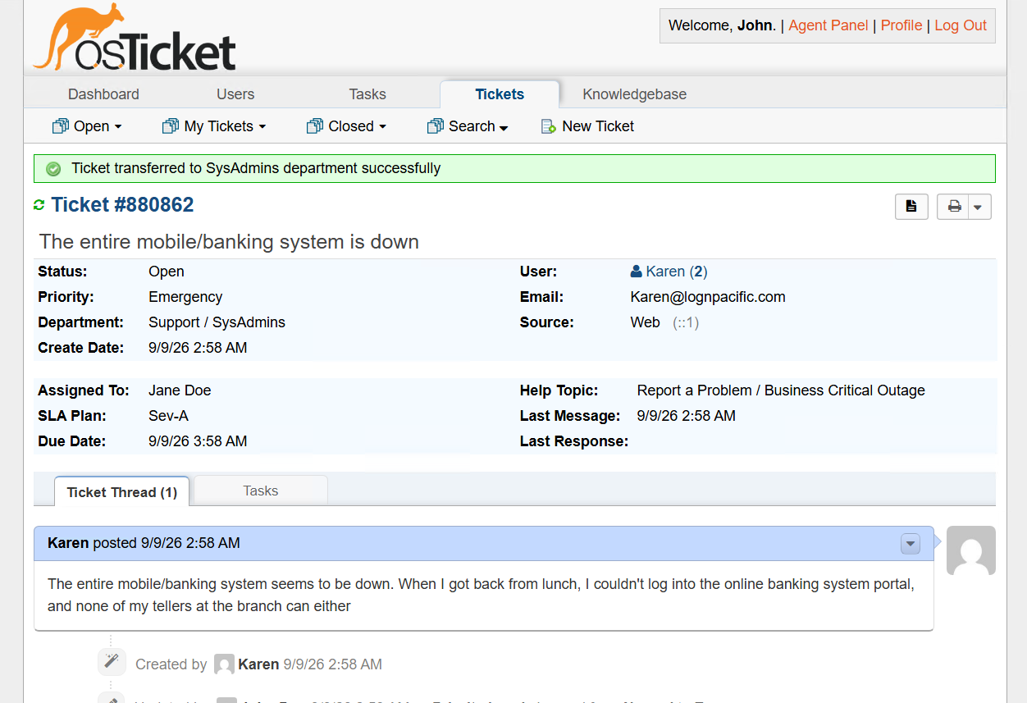Viewport: 1027px width, 703px height.
Task: Open the Agent Panel link
Action: [x=828, y=25]
